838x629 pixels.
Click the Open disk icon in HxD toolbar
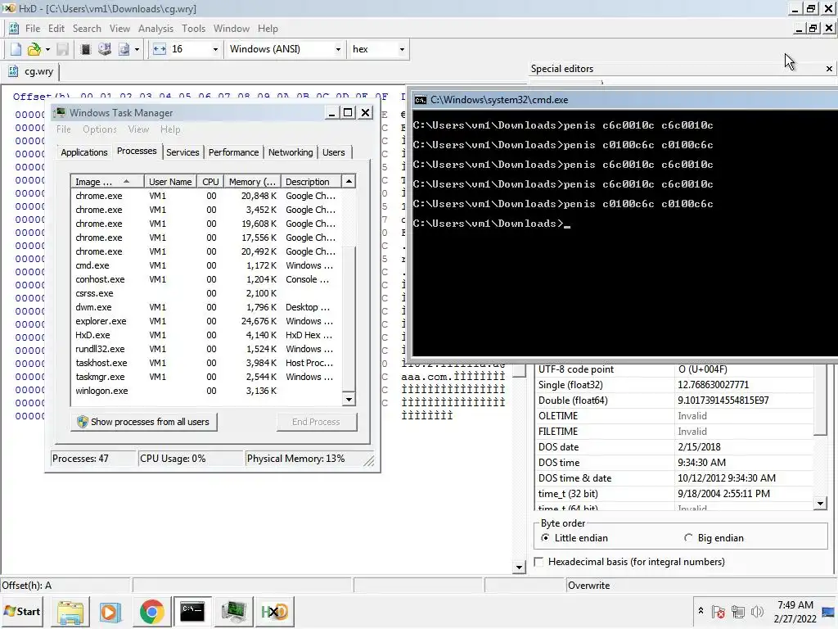[x=105, y=49]
